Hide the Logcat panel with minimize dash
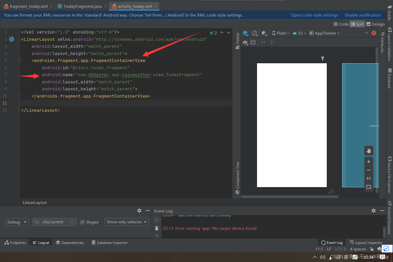This screenshot has height=262, width=393. [x=148, y=211]
